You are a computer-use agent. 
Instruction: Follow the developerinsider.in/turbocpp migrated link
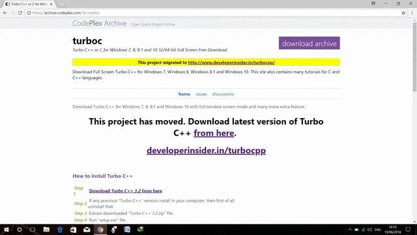pyautogui.click(x=231, y=63)
